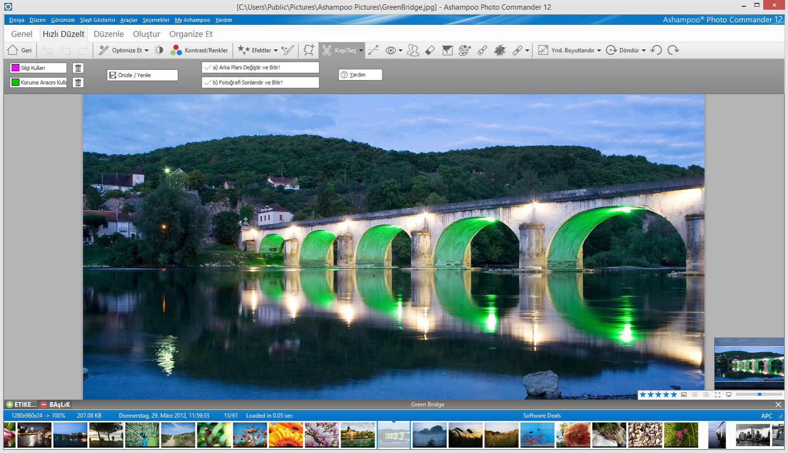Image resolution: width=788 pixels, height=453 pixels.
Task: Open the Efektler dropdown menu
Action: point(275,50)
